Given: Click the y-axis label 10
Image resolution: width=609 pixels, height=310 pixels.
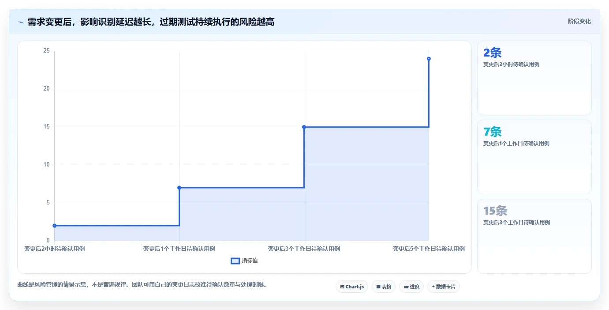Looking at the screenshot, I should tap(46, 165).
